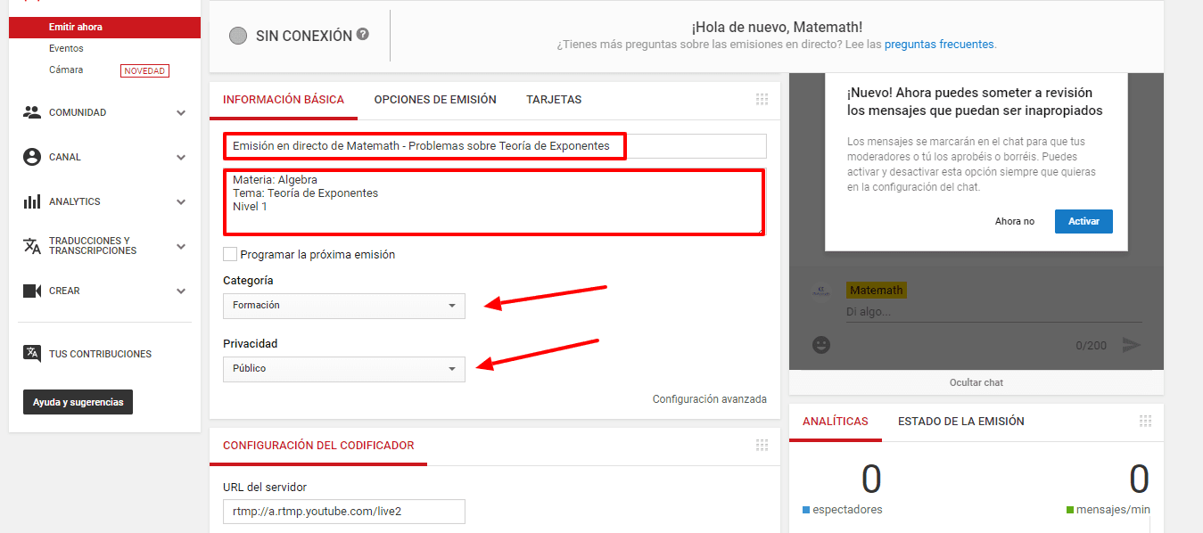Viewport: 1203px width, 533px height.
Task: Click the URL del servidor field
Action: (344, 512)
